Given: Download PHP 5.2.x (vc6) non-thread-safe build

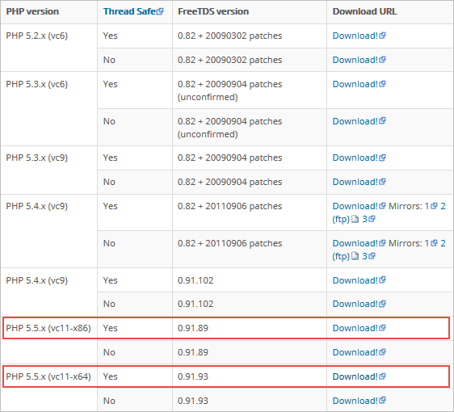Looking at the screenshot, I should coord(355,60).
